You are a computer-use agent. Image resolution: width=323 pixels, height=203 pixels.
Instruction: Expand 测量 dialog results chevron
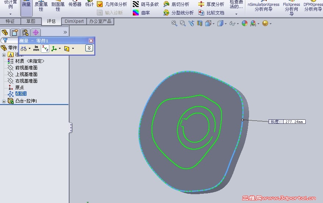[89, 48]
